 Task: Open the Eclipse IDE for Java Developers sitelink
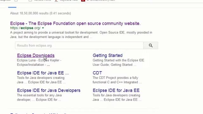pyautogui.click(x=49, y=90)
